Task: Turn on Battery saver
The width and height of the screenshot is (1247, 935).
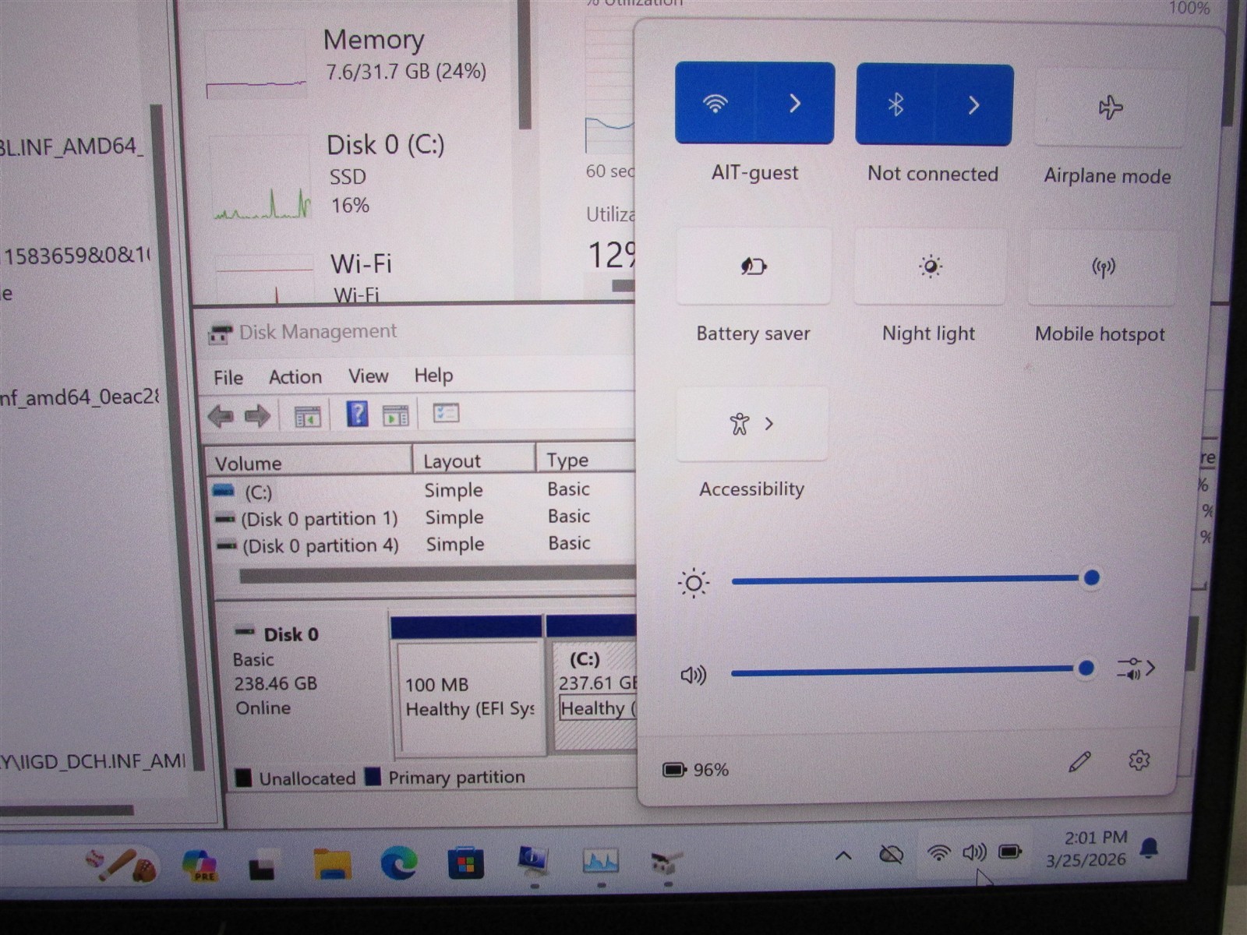Action: pyautogui.click(x=753, y=266)
